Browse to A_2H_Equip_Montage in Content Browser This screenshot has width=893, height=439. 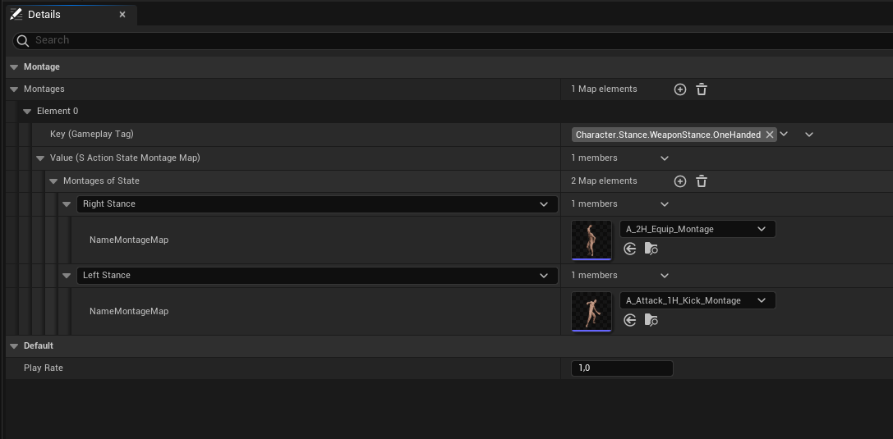pyautogui.click(x=651, y=249)
